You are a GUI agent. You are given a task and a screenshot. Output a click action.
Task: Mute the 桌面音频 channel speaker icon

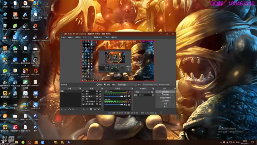click(125, 105)
